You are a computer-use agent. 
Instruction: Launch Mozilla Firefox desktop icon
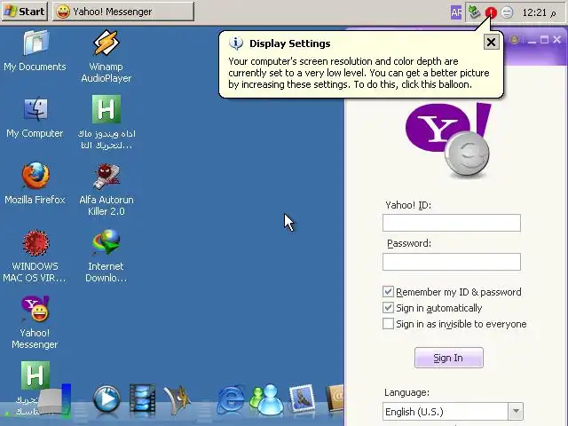point(35,184)
